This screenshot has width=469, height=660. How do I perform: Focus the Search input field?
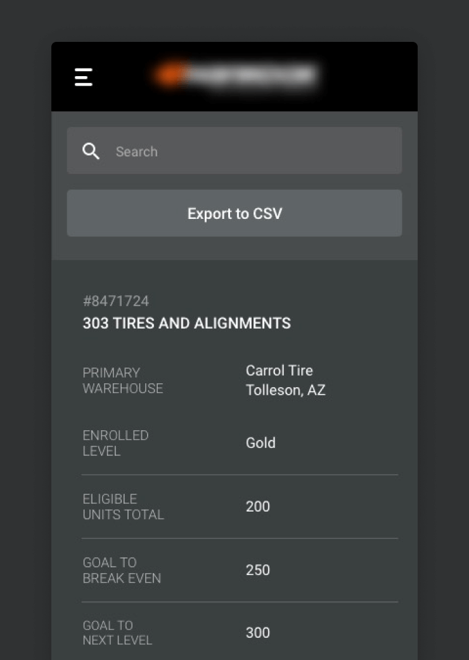pos(234,150)
